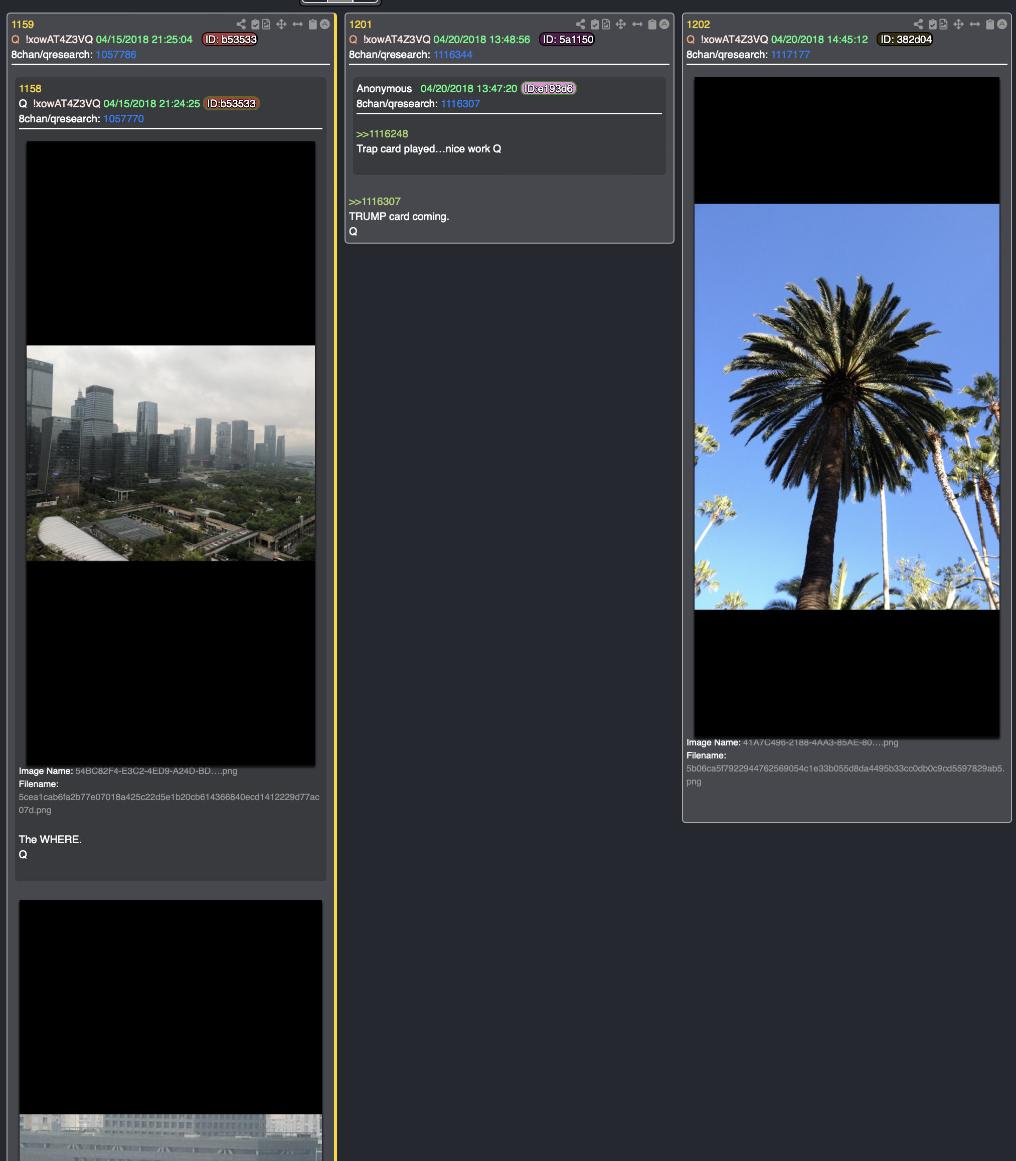Viewport: 1016px width, 1161px height.
Task: Click the clipboard-check icon on post 1201
Action: coord(595,25)
